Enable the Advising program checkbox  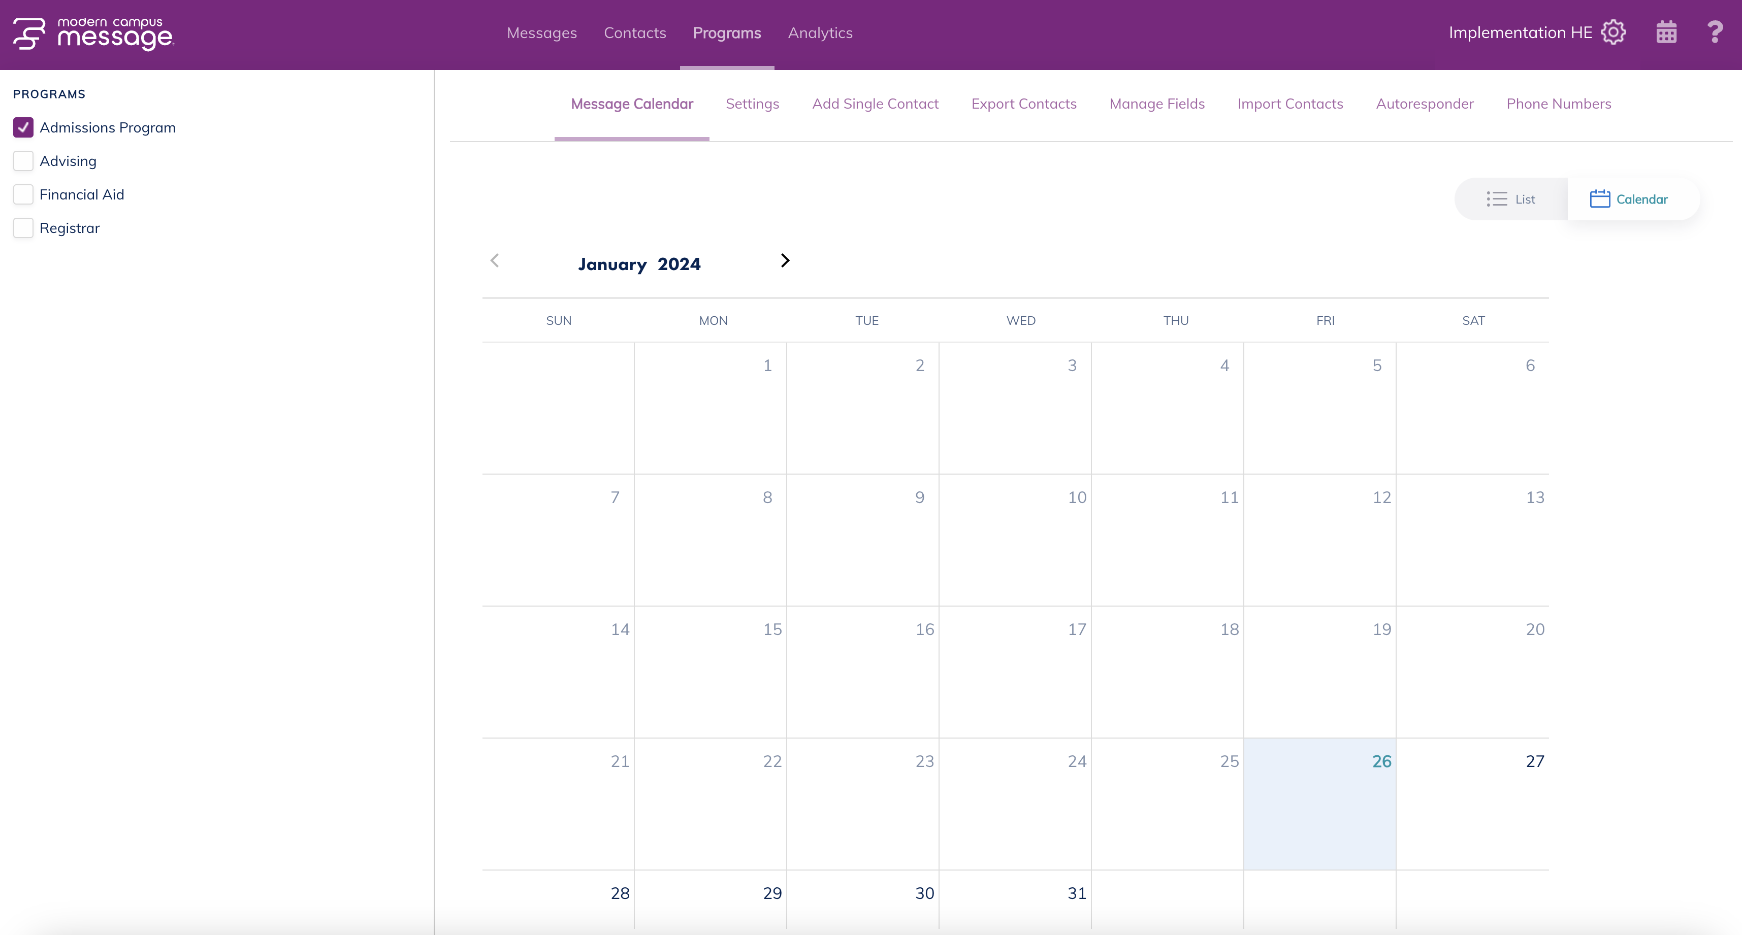click(24, 161)
